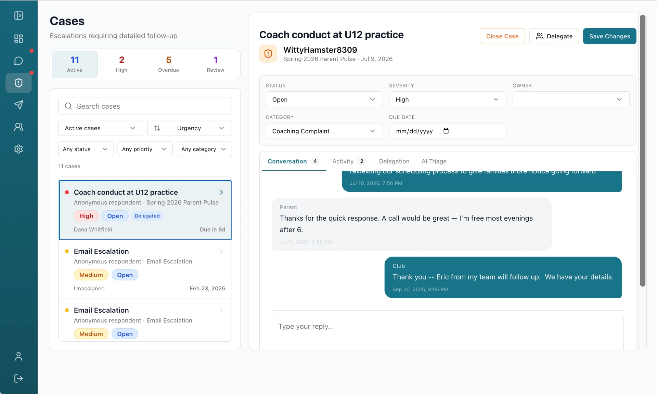Expand the empty Owner dropdown
Viewport: 657px width, 394px height.
coord(571,100)
